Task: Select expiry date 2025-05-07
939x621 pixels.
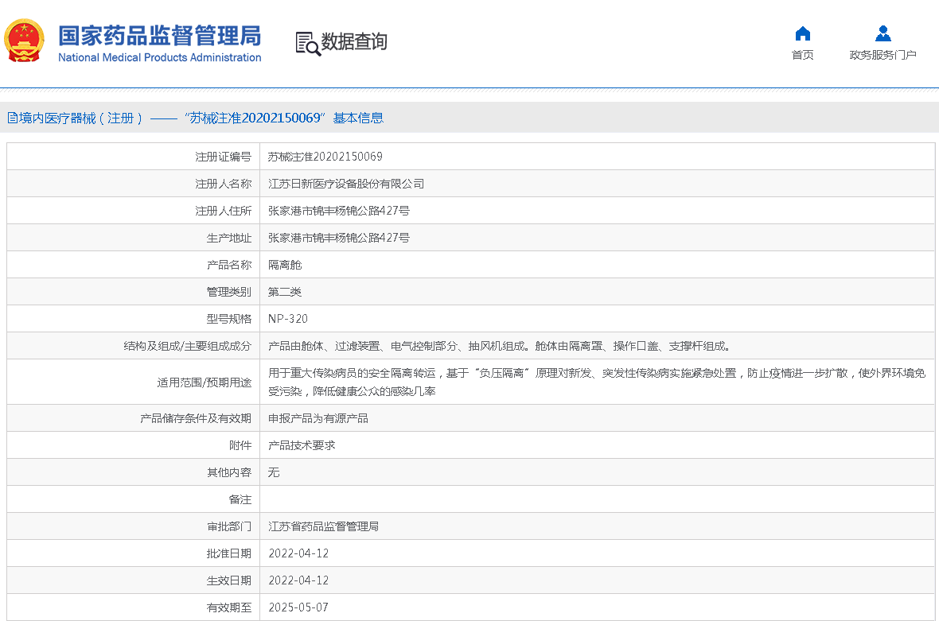Action: (x=298, y=607)
